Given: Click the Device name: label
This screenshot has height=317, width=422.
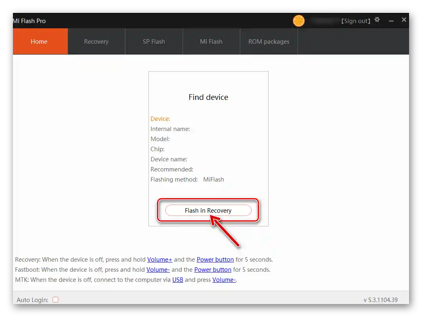Looking at the screenshot, I should tap(169, 159).
